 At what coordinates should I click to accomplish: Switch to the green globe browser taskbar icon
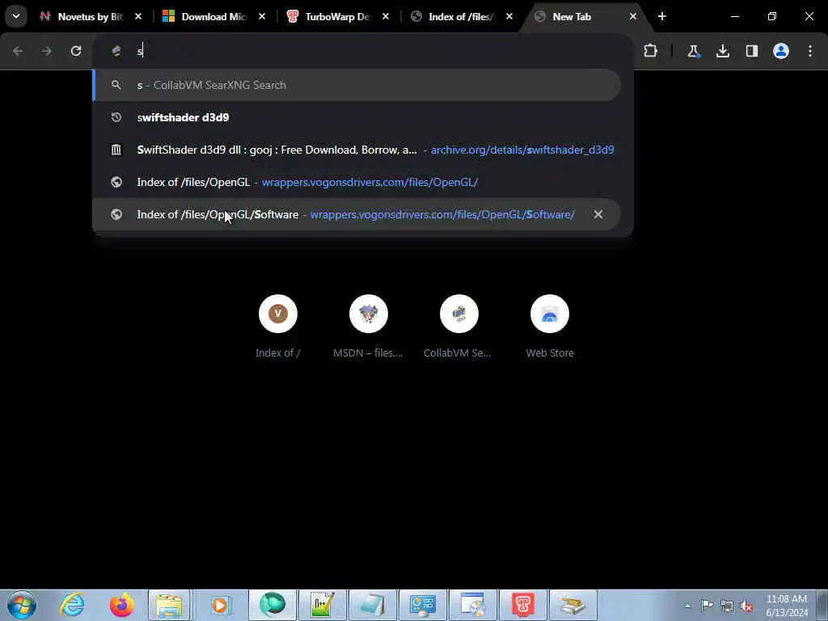click(272, 605)
